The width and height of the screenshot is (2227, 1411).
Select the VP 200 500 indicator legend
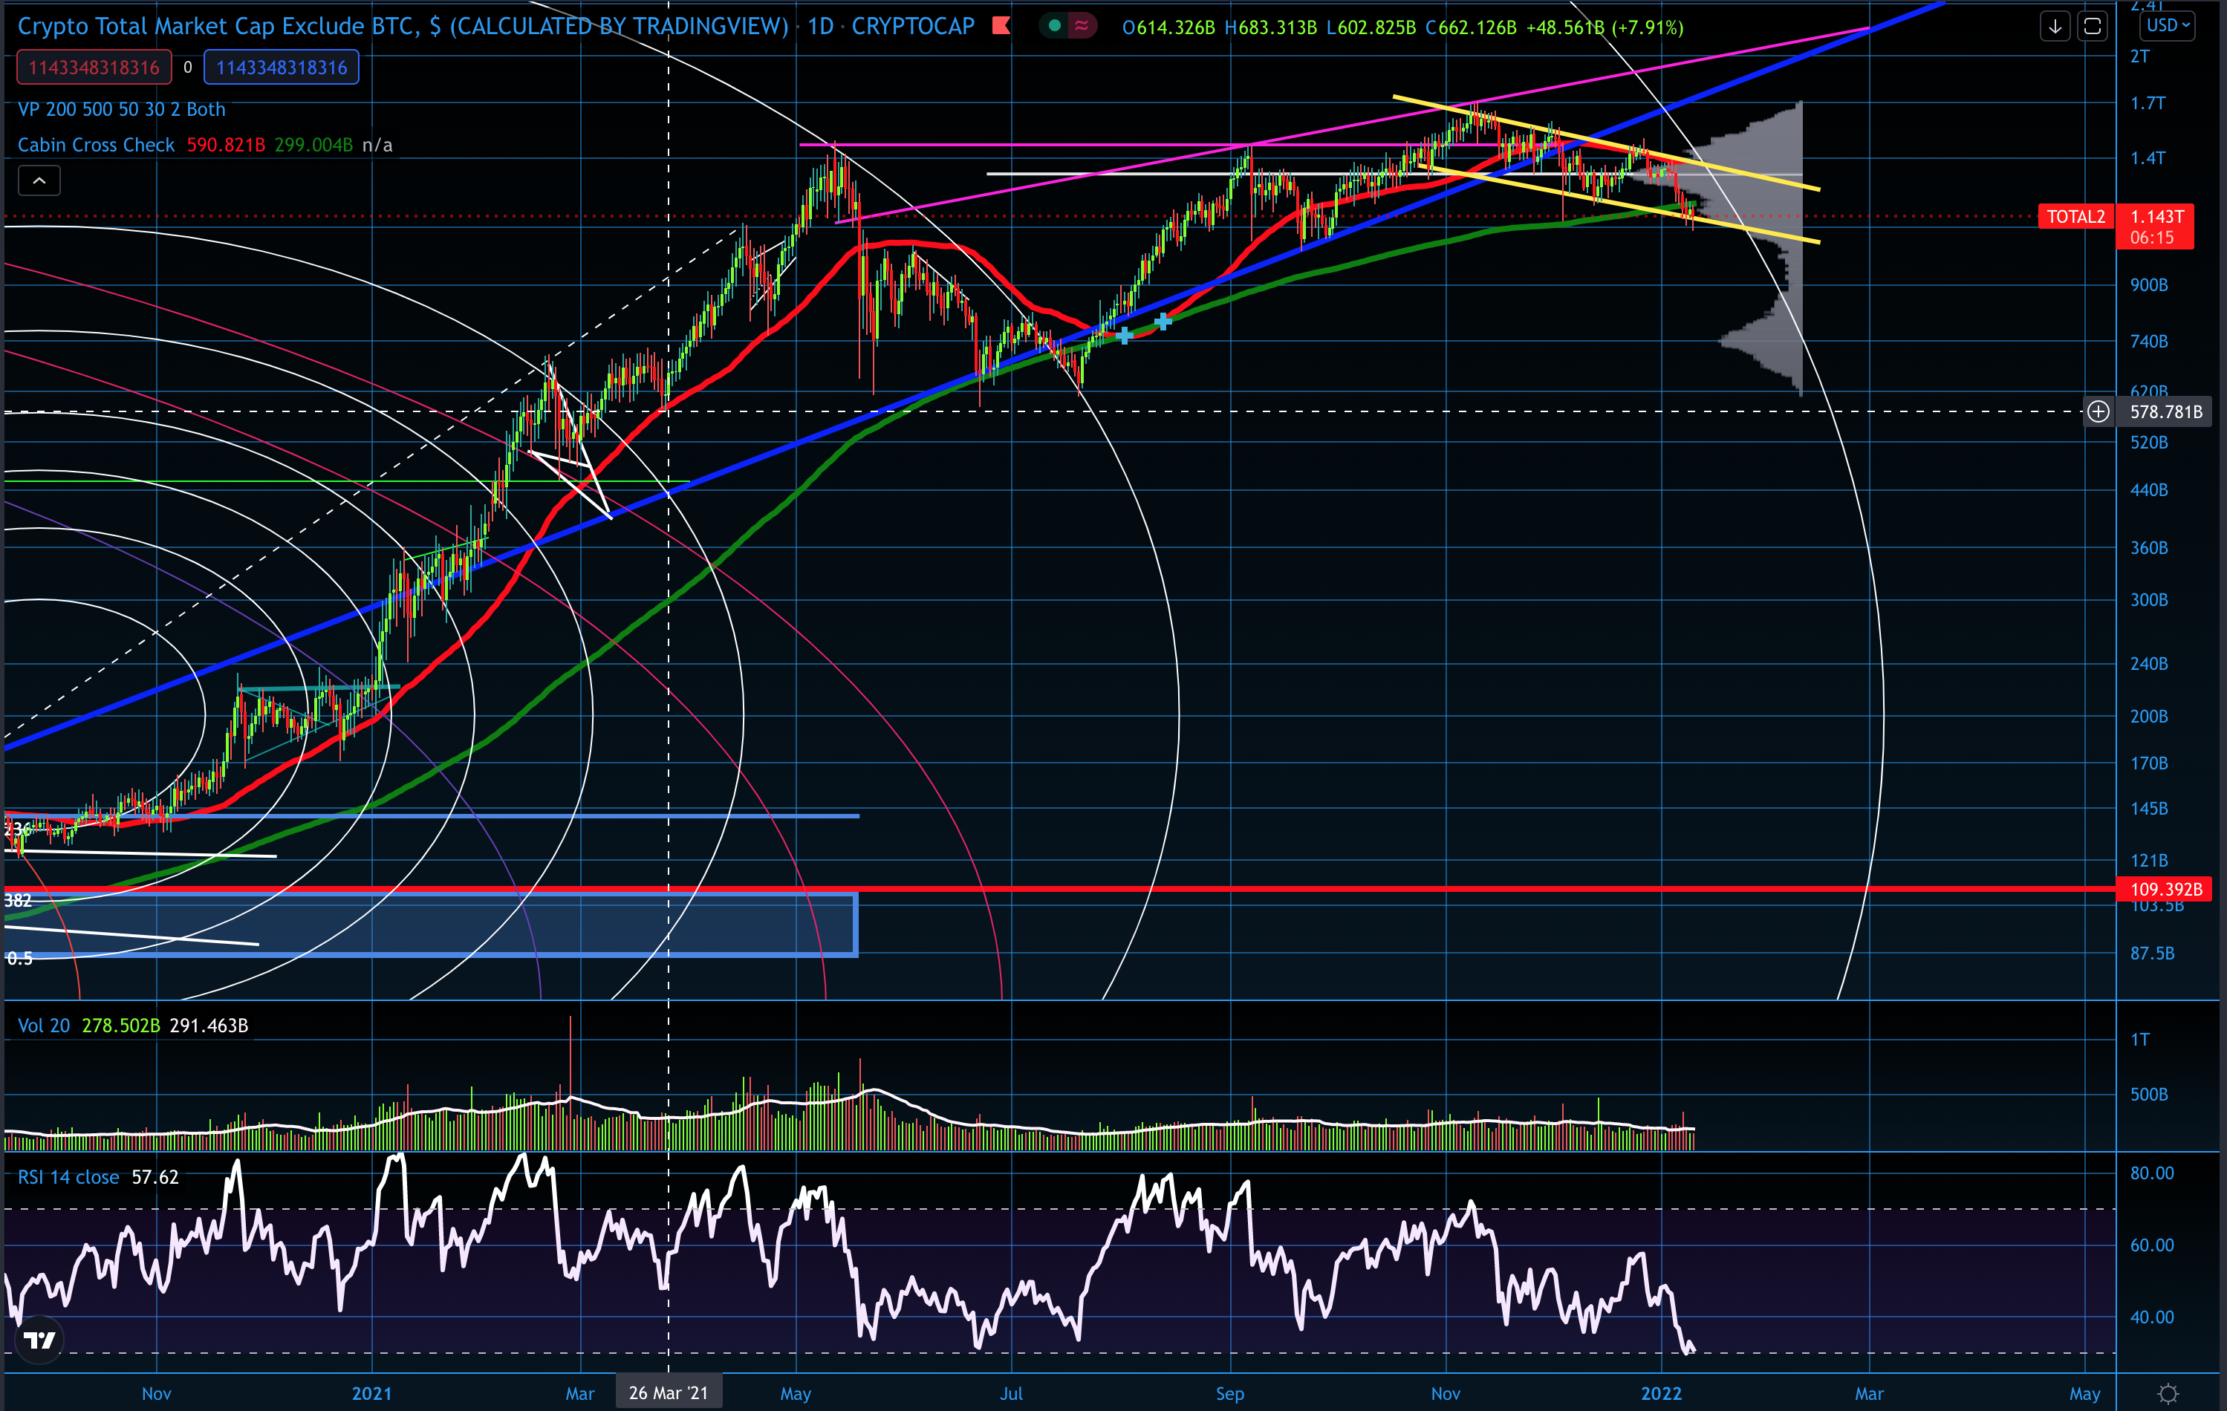click(121, 109)
